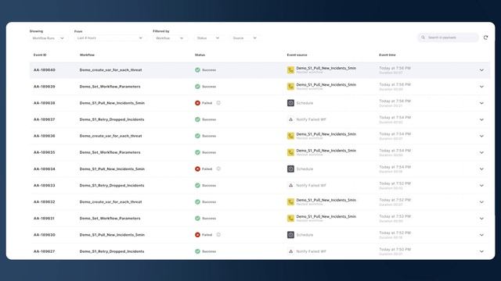
Task: Expand row AA-189634 with its chevron
Action: (481, 169)
